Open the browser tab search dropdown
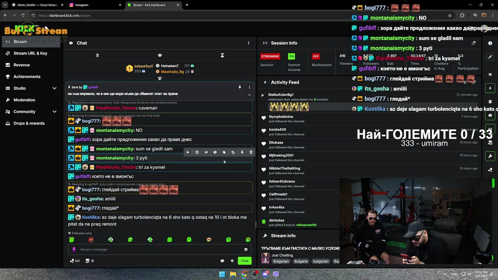The width and height of the screenshot is (498, 280). [x=5, y=5]
